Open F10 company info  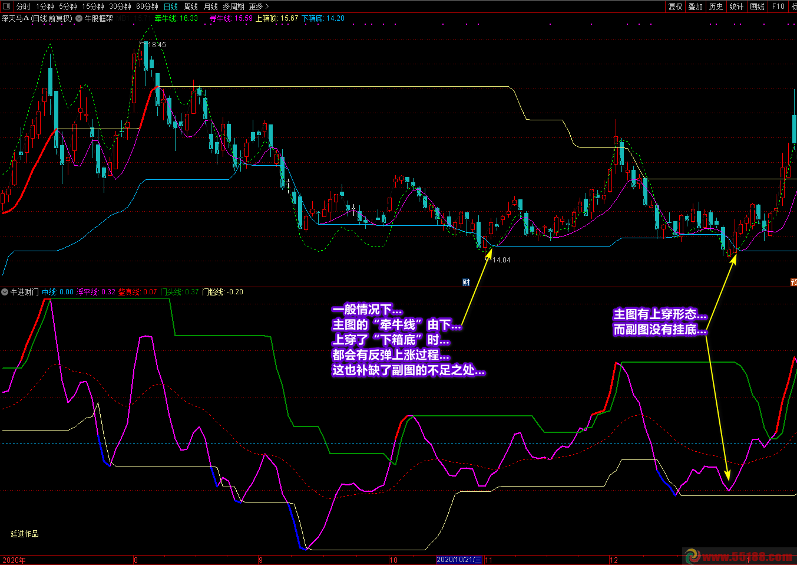(x=778, y=6)
